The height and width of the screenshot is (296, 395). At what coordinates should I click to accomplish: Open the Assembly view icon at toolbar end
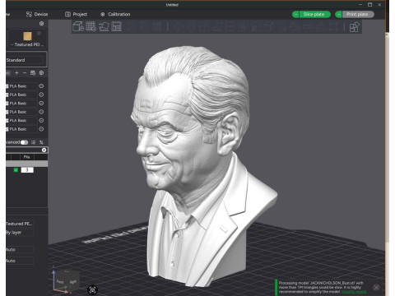pos(355,27)
